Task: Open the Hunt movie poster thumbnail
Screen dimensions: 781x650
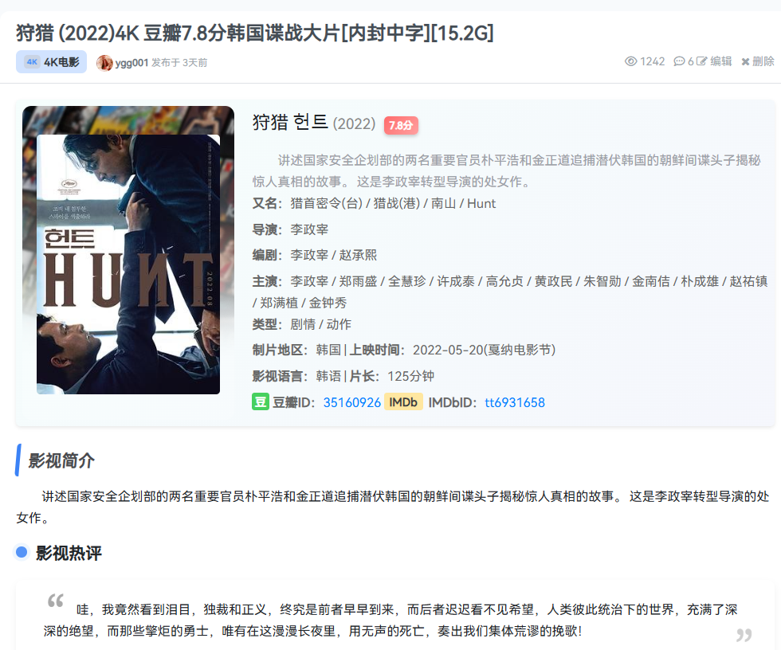Action: (128, 250)
